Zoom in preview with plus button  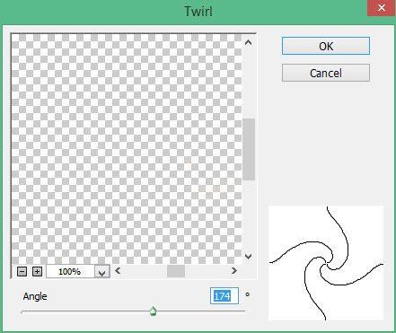coord(37,271)
